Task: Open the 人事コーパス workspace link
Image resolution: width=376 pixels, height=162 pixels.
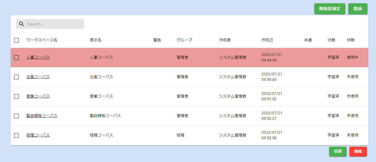Action: click(x=38, y=58)
